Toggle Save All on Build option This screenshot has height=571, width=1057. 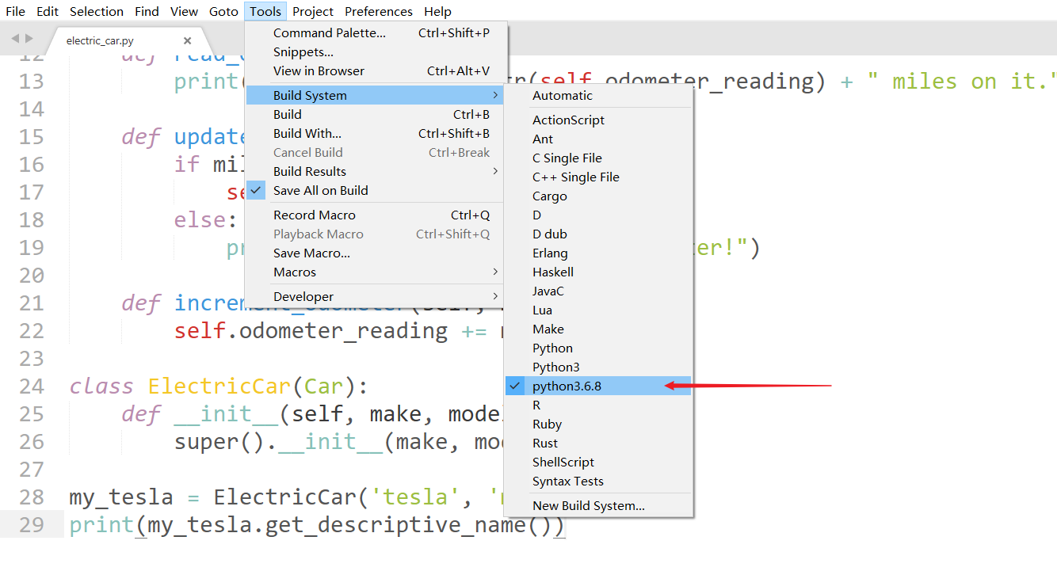[x=376, y=190]
